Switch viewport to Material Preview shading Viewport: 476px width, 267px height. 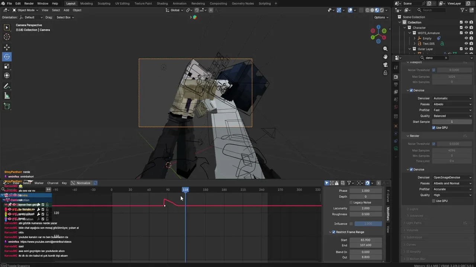(x=377, y=10)
